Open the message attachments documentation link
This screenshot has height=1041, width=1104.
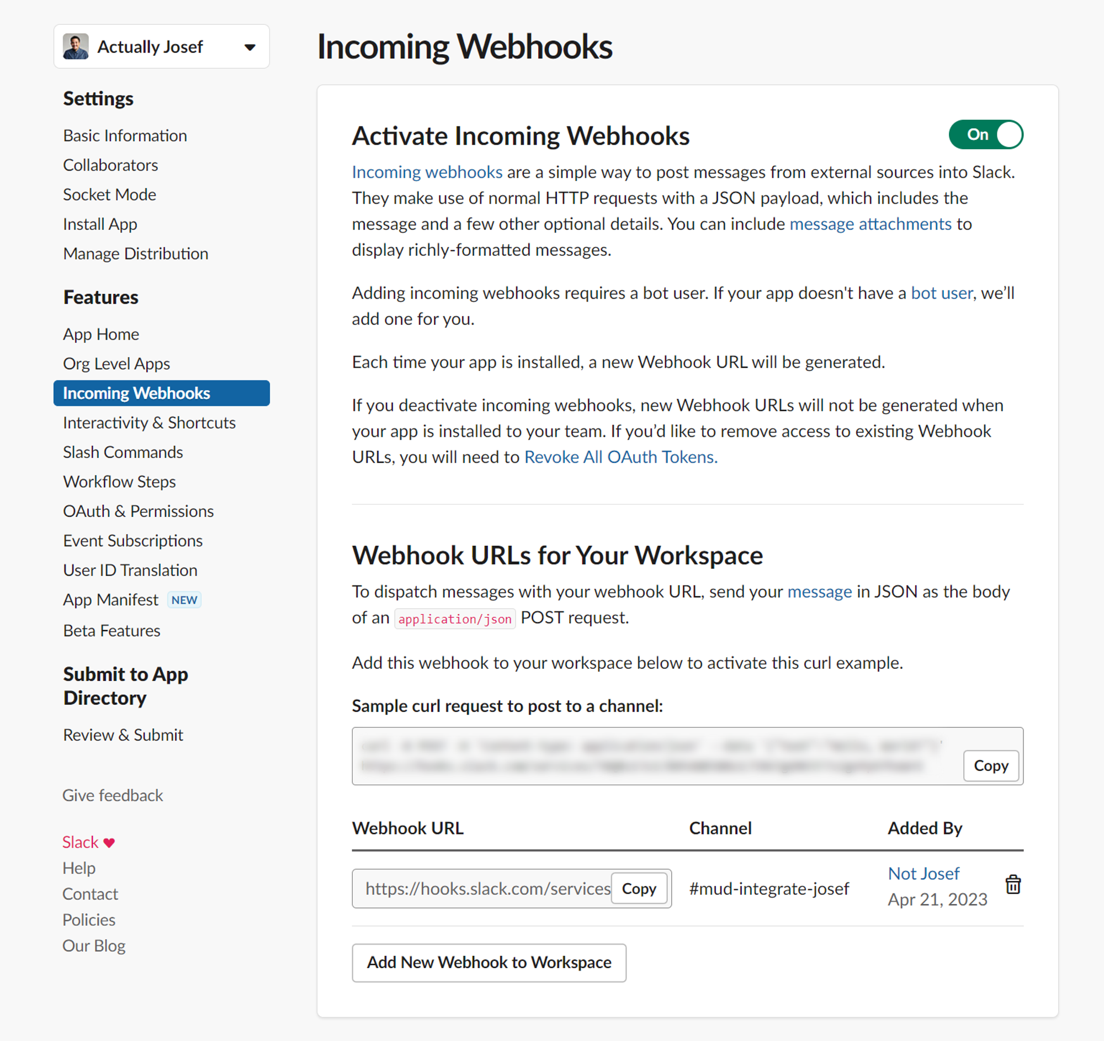coord(871,224)
